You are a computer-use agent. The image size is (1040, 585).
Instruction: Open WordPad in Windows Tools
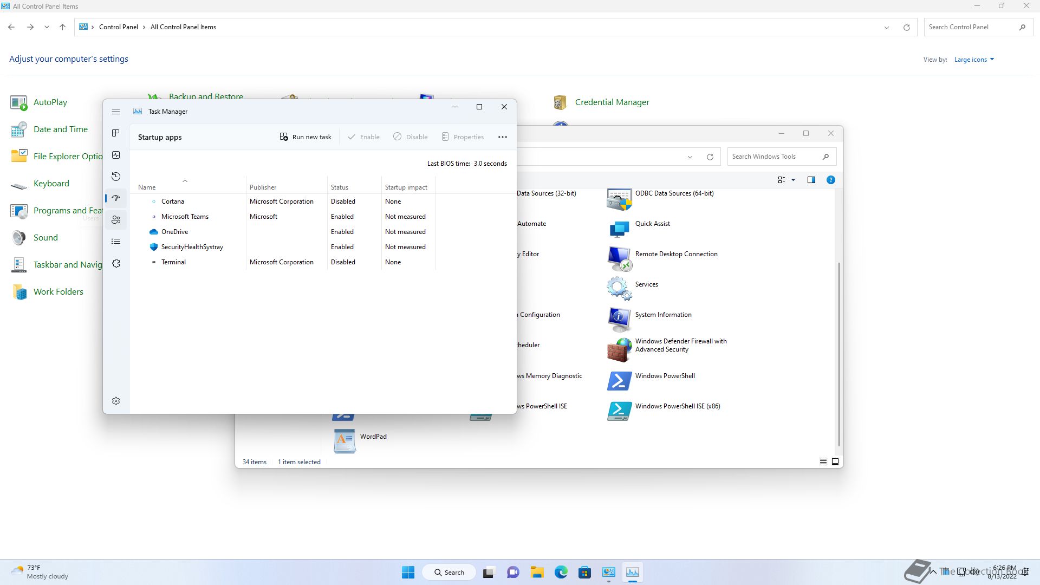tap(360, 441)
